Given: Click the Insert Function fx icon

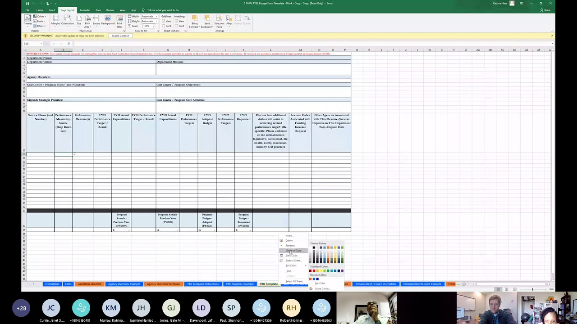Looking at the screenshot, I should coord(69,44).
